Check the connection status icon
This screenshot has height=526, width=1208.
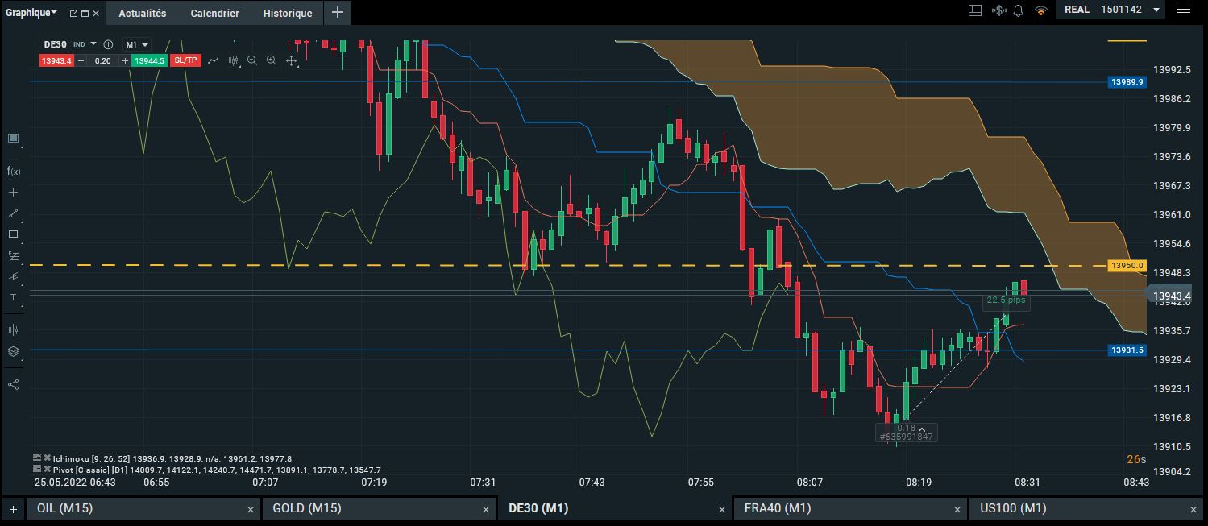pyautogui.click(x=1040, y=10)
